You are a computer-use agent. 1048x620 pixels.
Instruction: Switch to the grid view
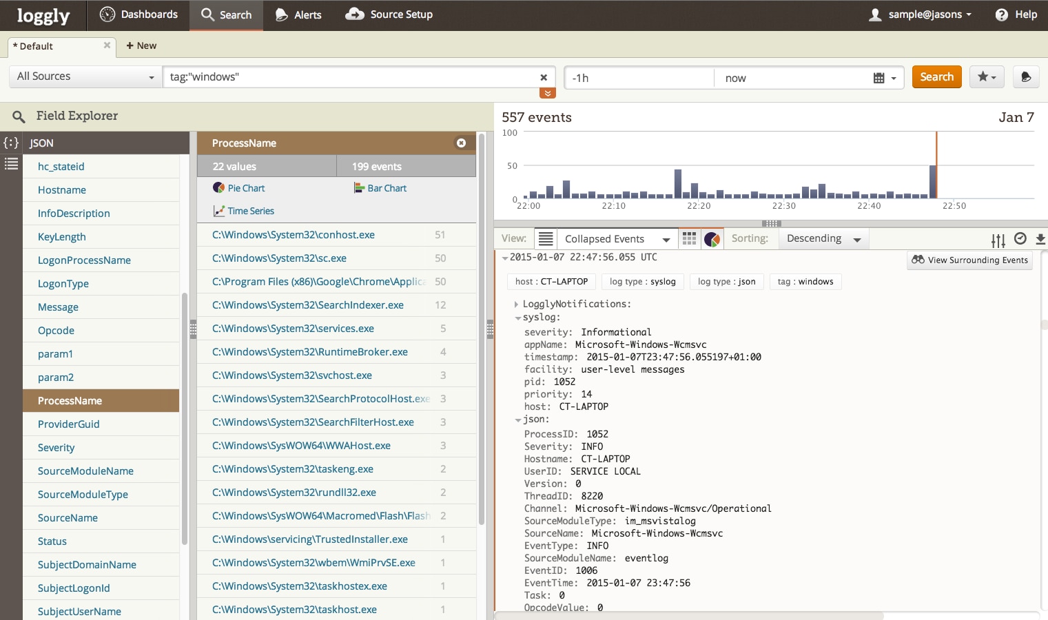tap(688, 239)
